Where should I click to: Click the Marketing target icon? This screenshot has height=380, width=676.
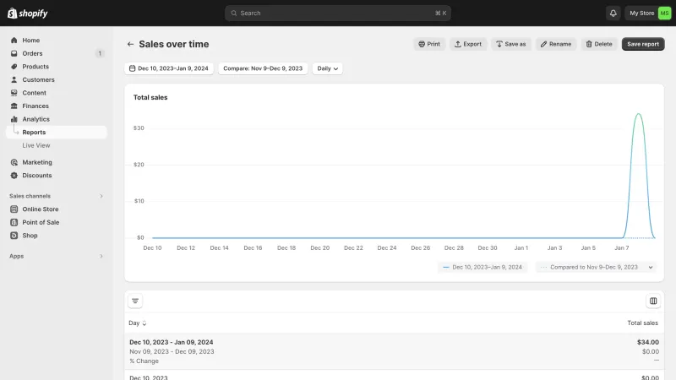[x=14, y=162]
